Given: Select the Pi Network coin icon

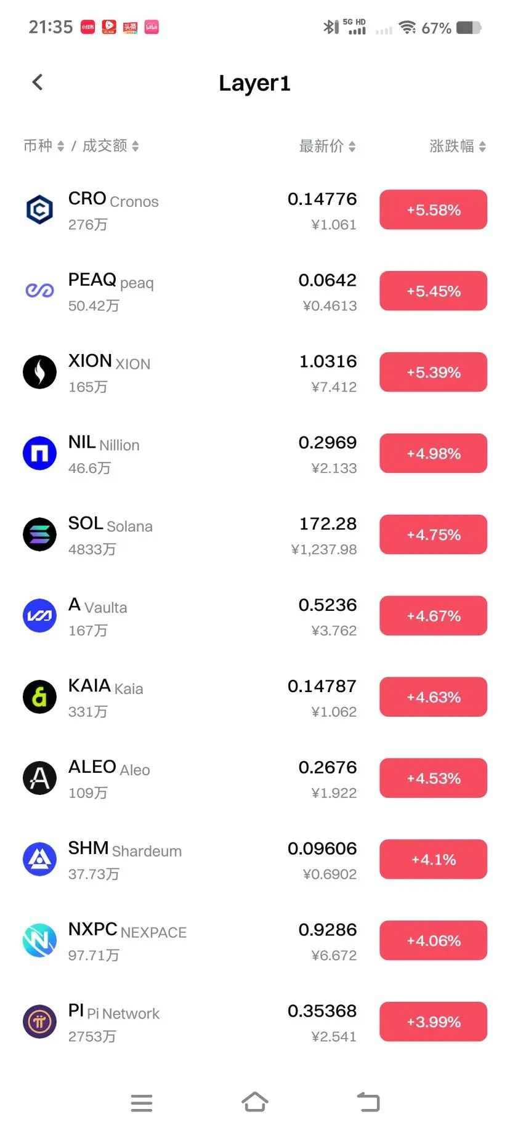Looking at the screenshot, I should (x=39, y=1022).
